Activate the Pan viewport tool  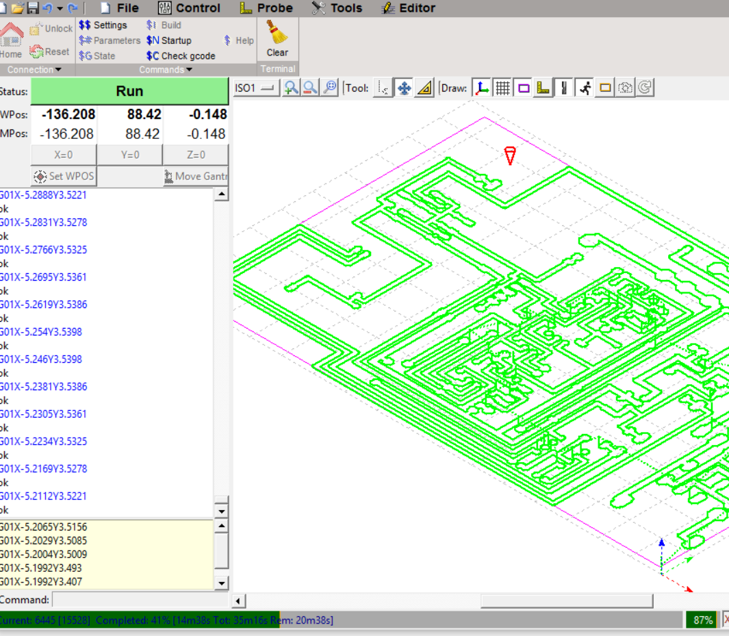405,88
